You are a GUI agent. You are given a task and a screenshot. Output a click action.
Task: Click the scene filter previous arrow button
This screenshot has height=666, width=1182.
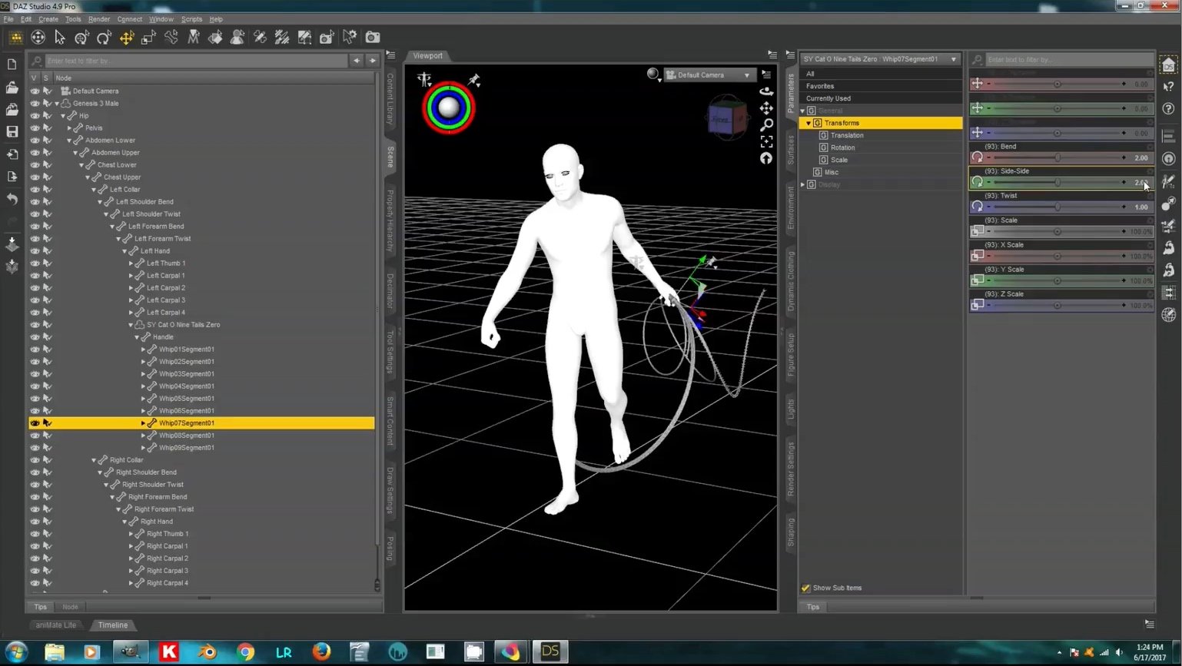tap(357, 60)
